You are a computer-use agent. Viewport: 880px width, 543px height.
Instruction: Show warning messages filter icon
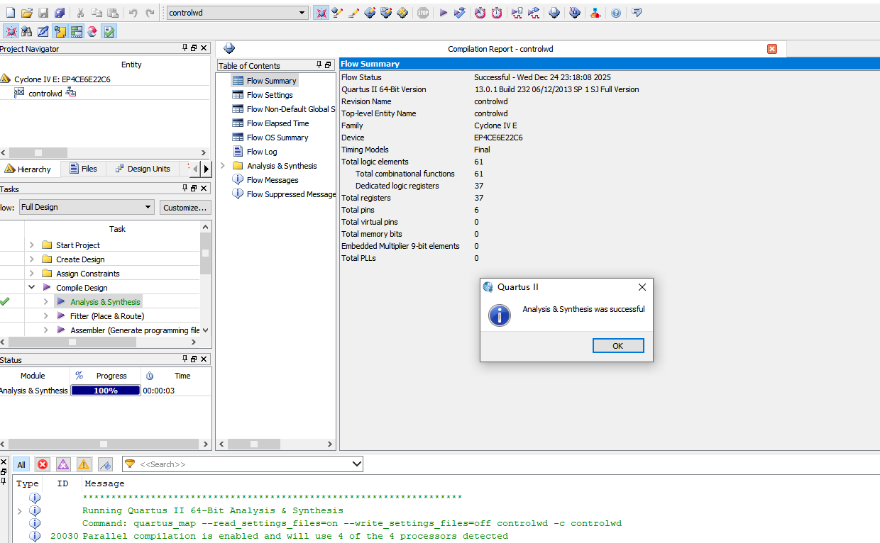point(84,464)
